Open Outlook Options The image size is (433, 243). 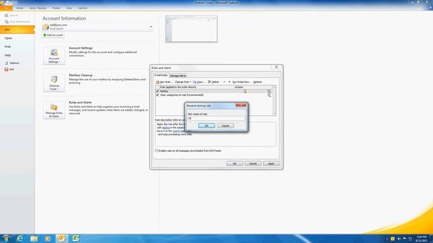pyautogui.click(x=12, y=63)
